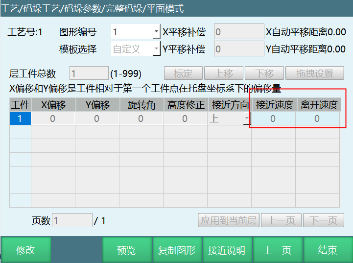The height and width of the screenshot is (263, 353).
Task: Open the 接近方向 dropdown in row 1
Action: (x=247, y=119)
